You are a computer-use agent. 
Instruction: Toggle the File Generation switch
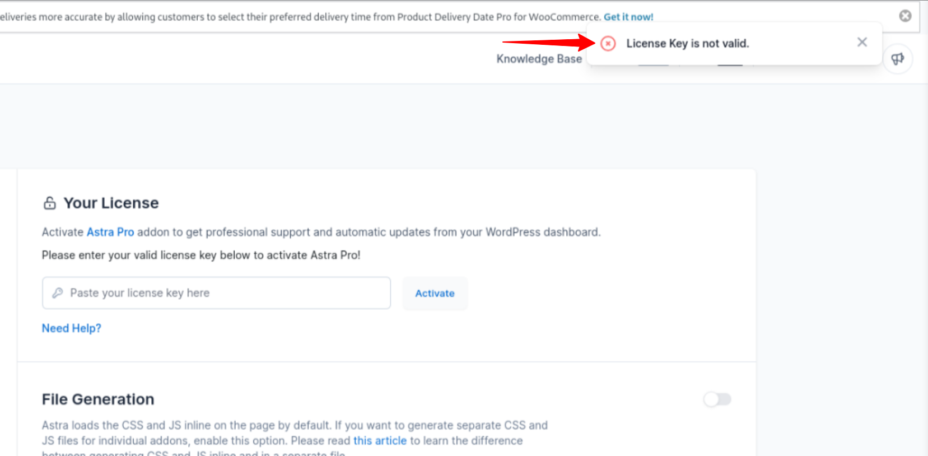717,399
